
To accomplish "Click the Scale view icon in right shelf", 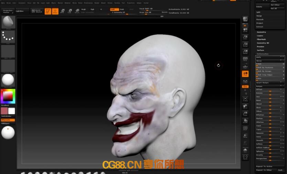I will tap(245, 114).
